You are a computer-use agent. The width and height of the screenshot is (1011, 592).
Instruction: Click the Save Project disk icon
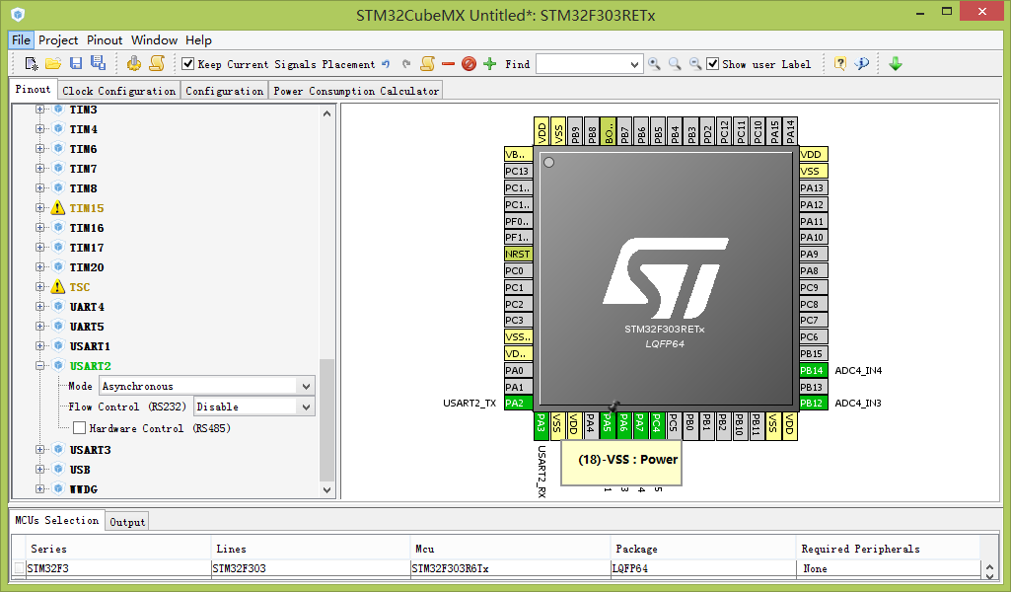[76, 63]
